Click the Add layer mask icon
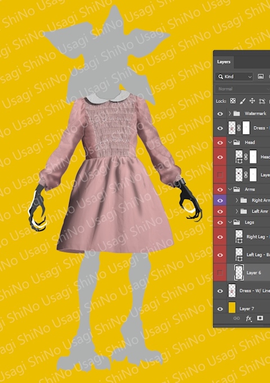This screenshot has height=383, width=270. tap(260, 318)
